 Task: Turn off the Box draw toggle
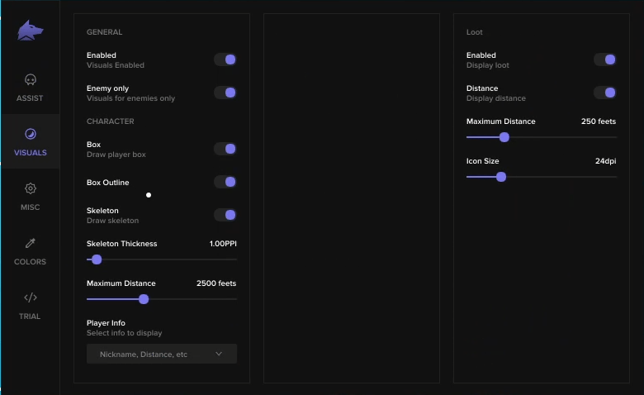coord(225,149)
